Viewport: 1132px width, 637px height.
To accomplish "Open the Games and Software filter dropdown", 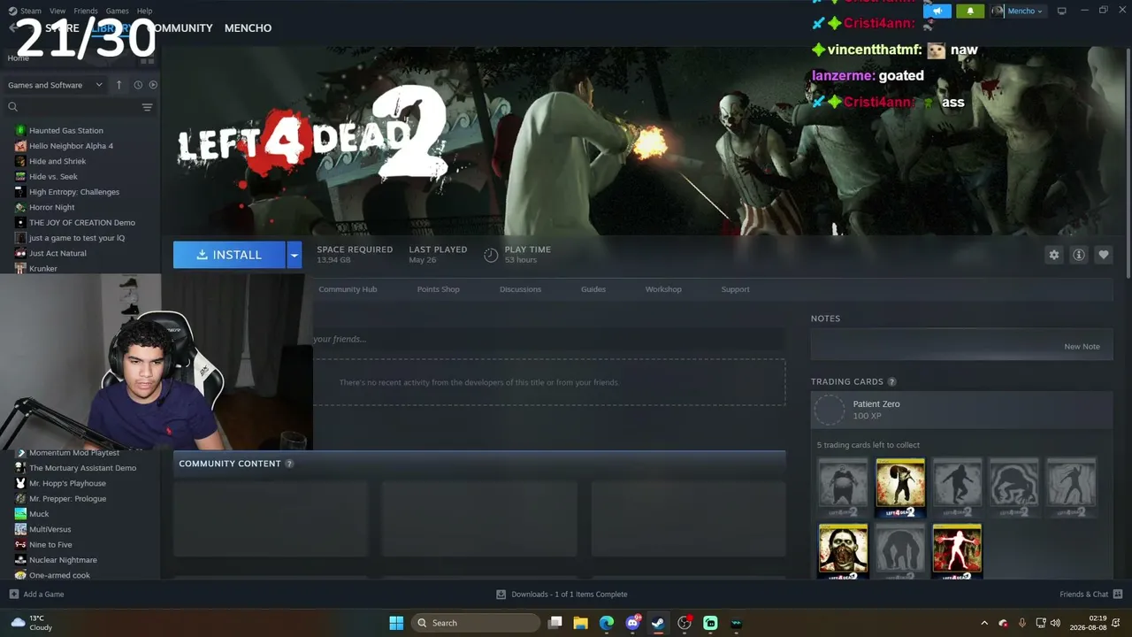I will [55, 85].
